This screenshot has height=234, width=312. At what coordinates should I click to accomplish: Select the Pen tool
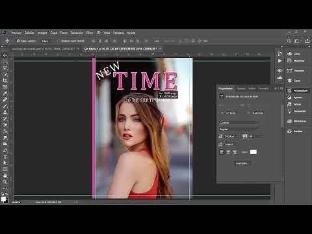click(x=5, y=150)
